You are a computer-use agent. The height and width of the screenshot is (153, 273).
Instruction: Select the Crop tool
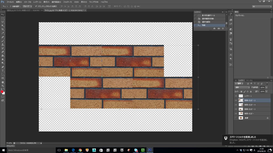point(3,29)
